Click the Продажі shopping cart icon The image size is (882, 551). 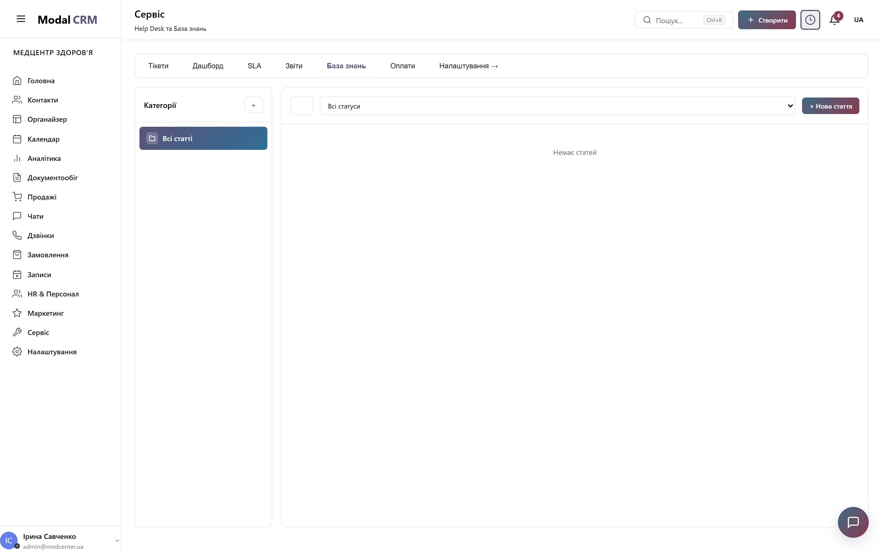[x=17, y=197]
